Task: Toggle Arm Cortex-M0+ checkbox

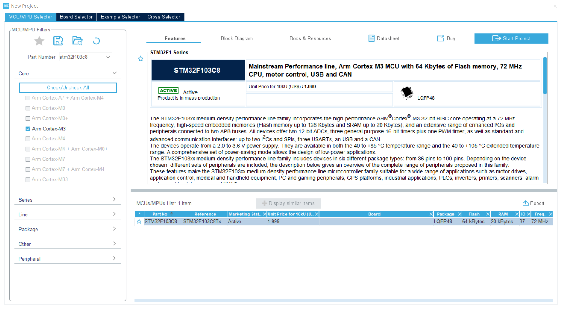Action: point(28,119)
